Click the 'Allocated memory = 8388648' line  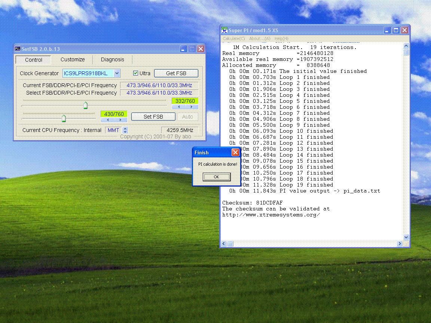[x=276, y=65]
